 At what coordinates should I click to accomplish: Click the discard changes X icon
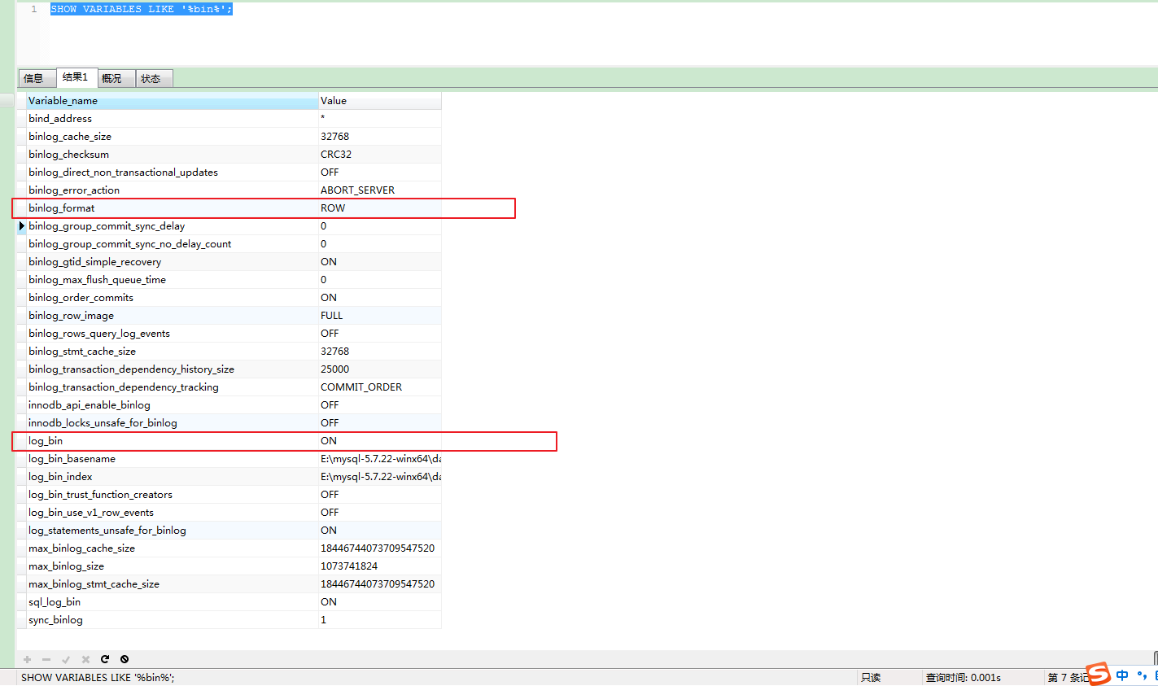[85, 659]
